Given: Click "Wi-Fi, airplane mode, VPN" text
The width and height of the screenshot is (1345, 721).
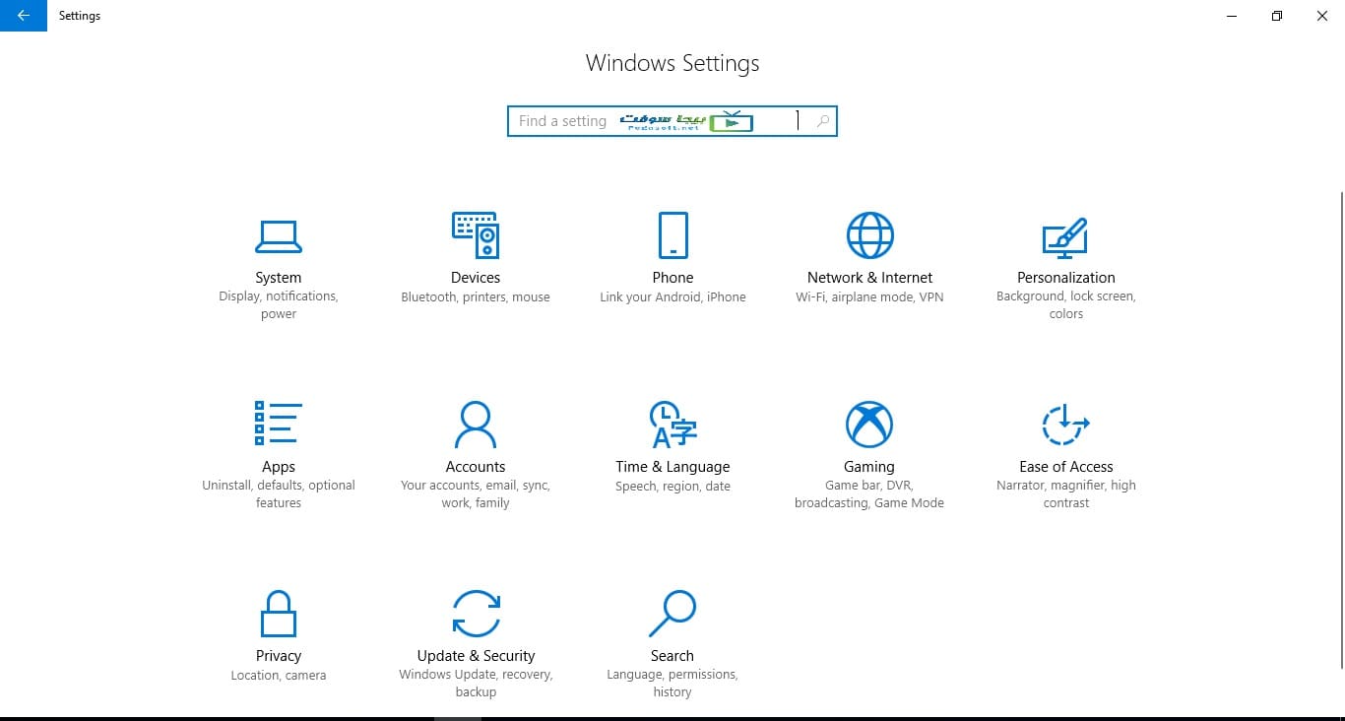Looking at the screenshot, I should point(869,296).
